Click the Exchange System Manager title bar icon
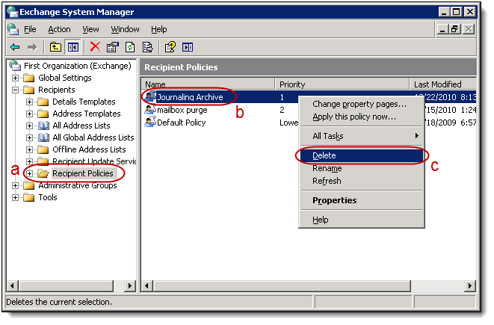 [x=13, y=12]
